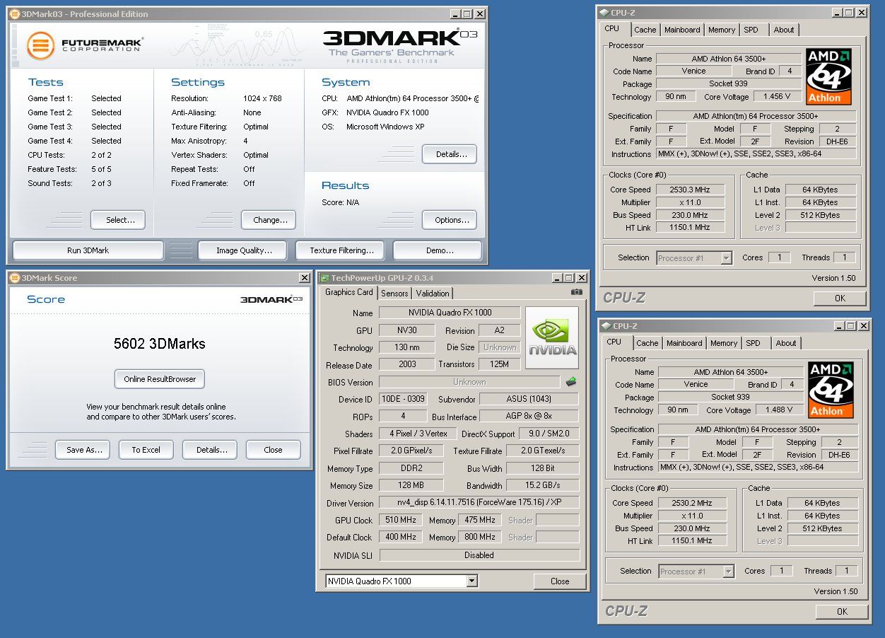Click Options button under Results
The image size is (885, 638).
[x=451, y=220]
